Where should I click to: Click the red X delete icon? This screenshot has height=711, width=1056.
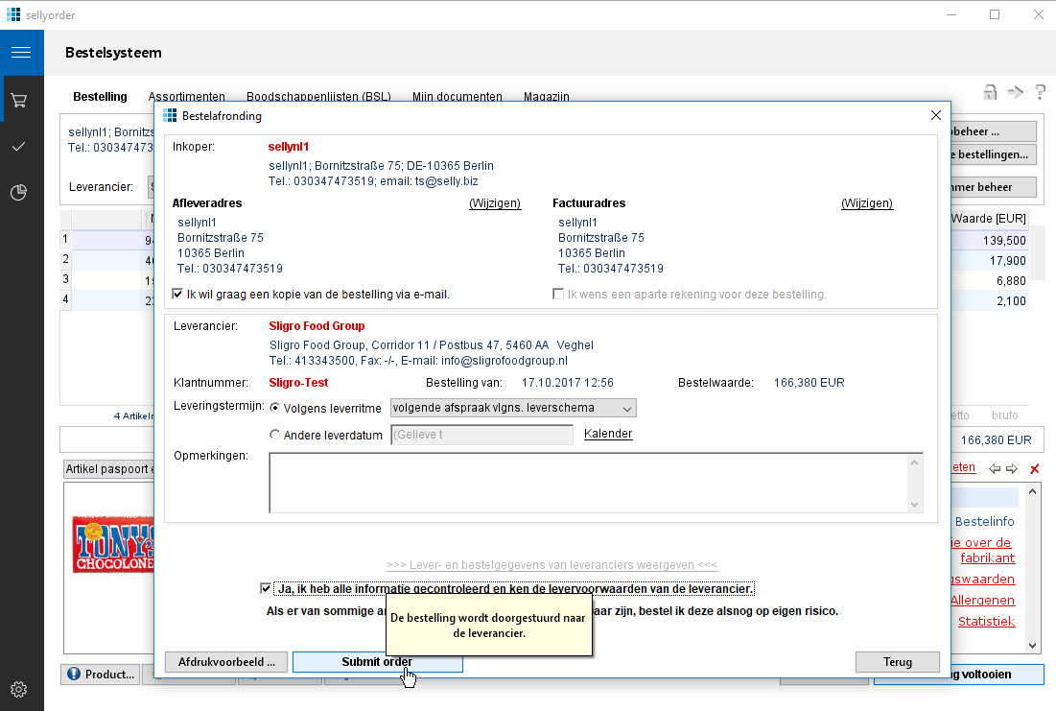pyautogui.click(x=1034, y=469)
